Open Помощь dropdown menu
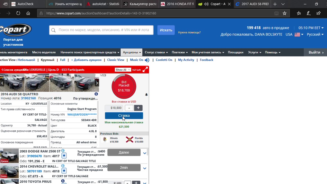The image size is (327, 184). point(273,52)
